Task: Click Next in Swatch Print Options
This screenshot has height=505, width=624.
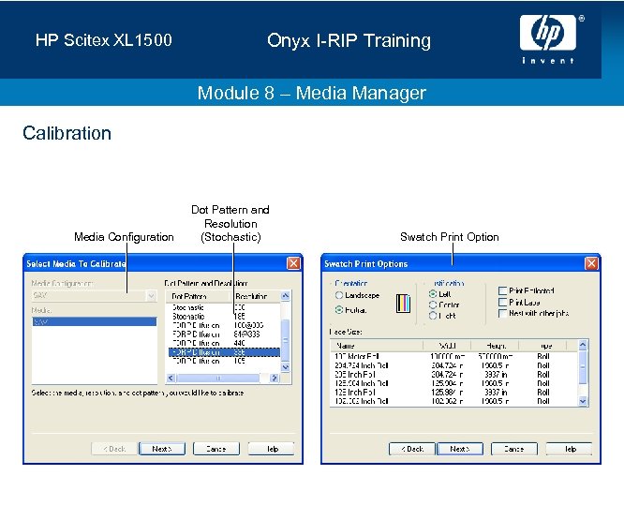Action: coord(460,449)
